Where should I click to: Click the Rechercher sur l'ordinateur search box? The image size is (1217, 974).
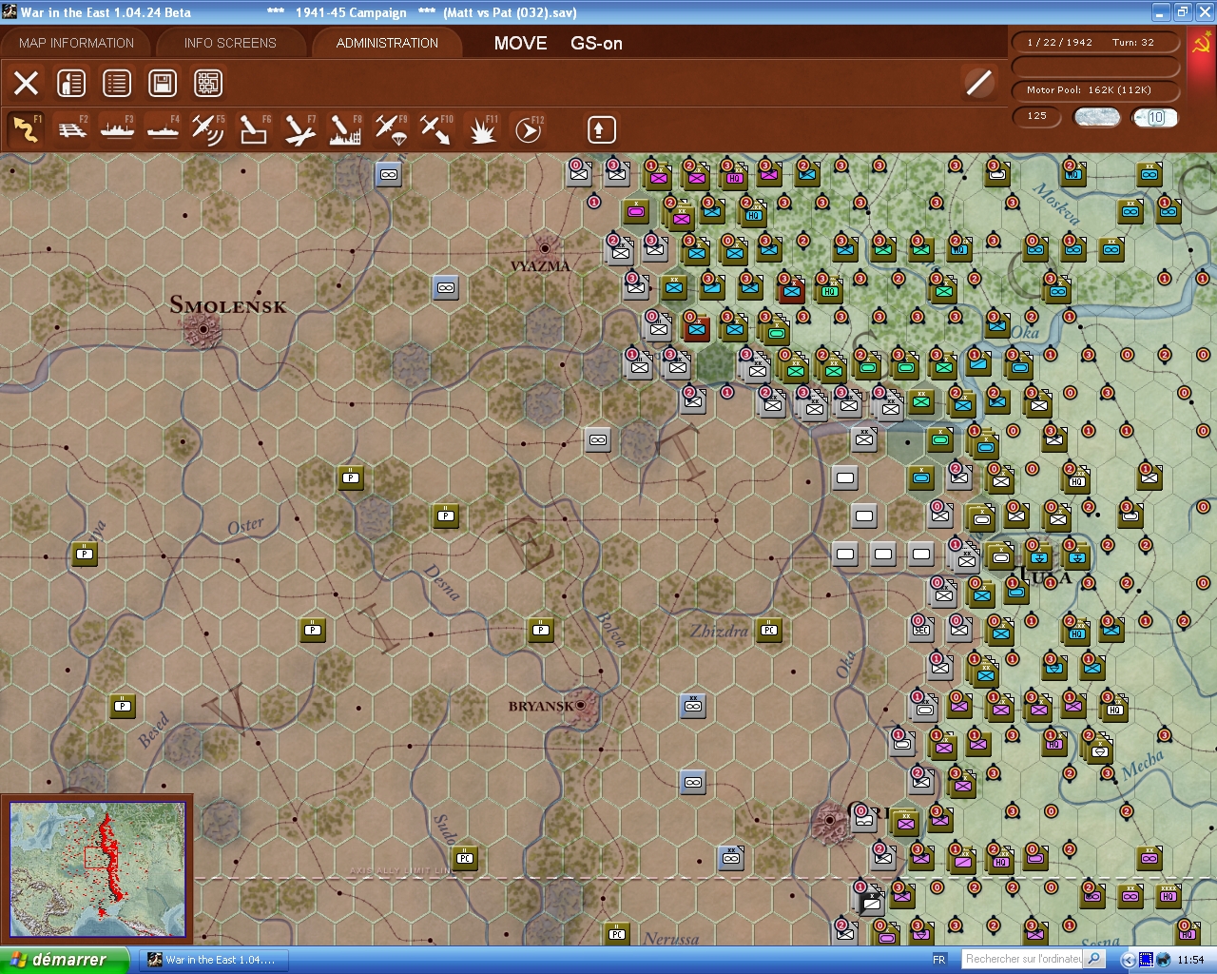pos(1022,960)
